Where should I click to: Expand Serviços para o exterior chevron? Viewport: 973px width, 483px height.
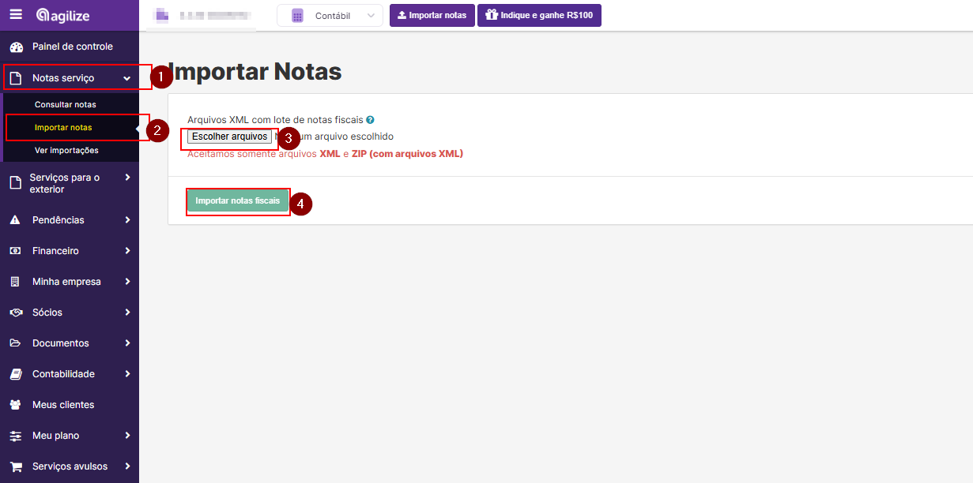[127, 178]
